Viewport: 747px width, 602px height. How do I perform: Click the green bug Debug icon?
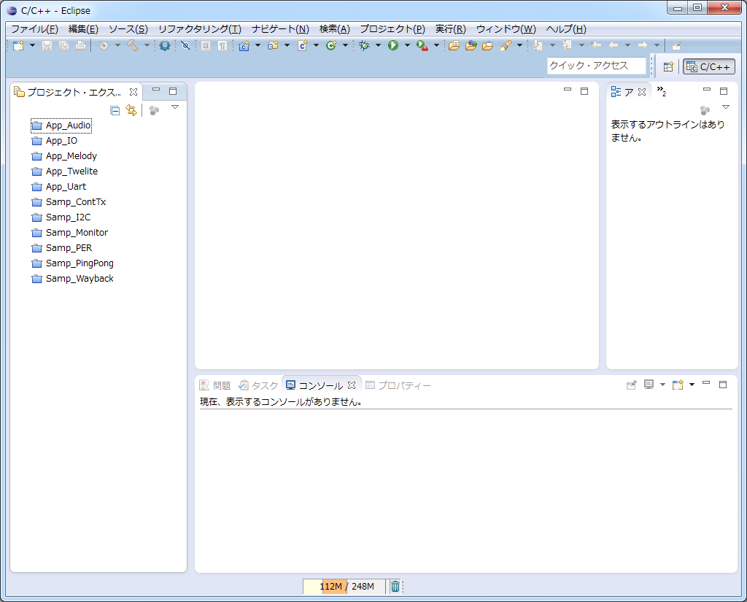364,46
